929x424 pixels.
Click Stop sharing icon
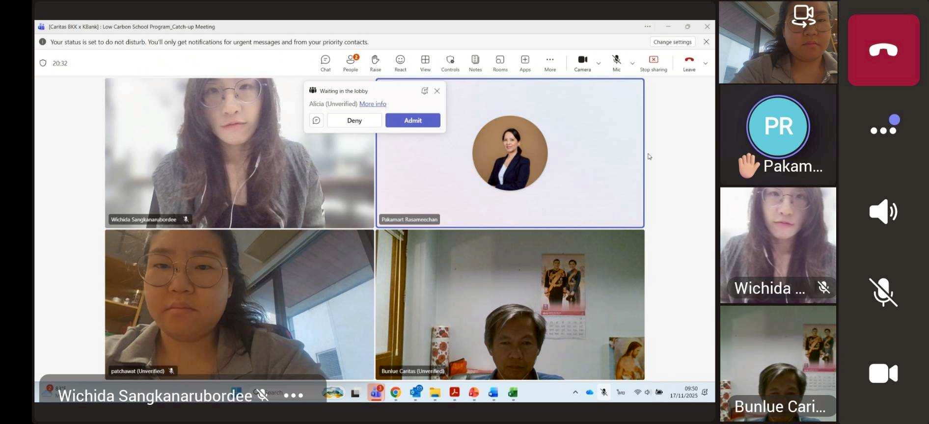[x=653, y=60]
